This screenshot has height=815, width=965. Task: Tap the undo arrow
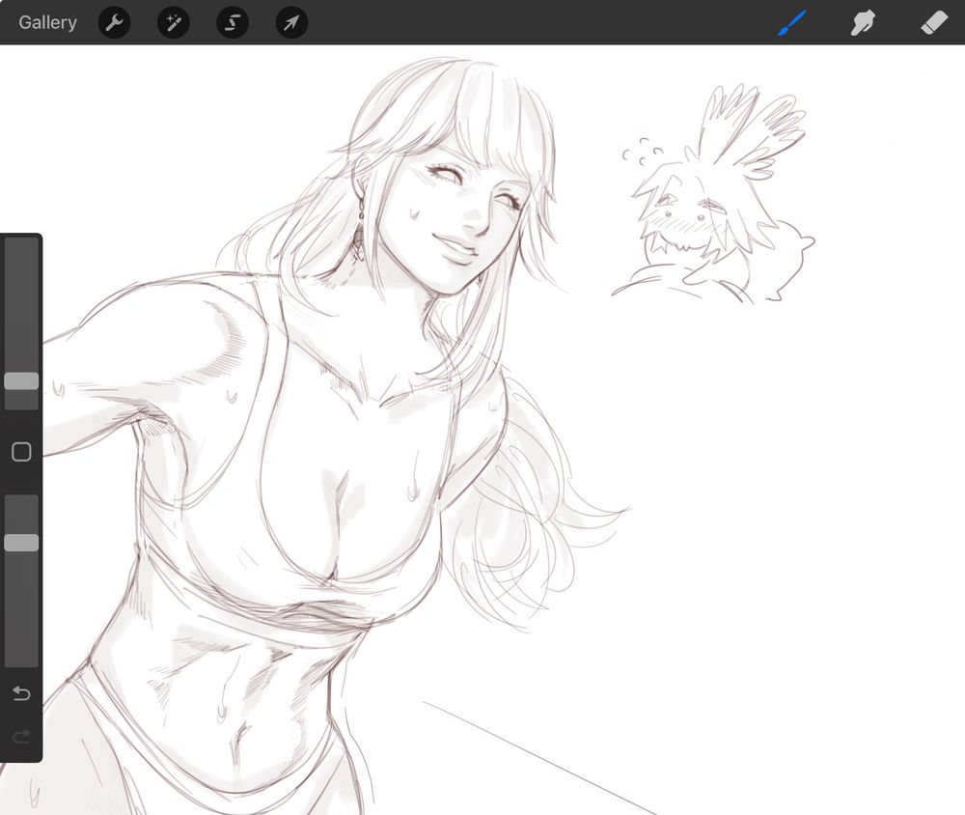[21, 693]
